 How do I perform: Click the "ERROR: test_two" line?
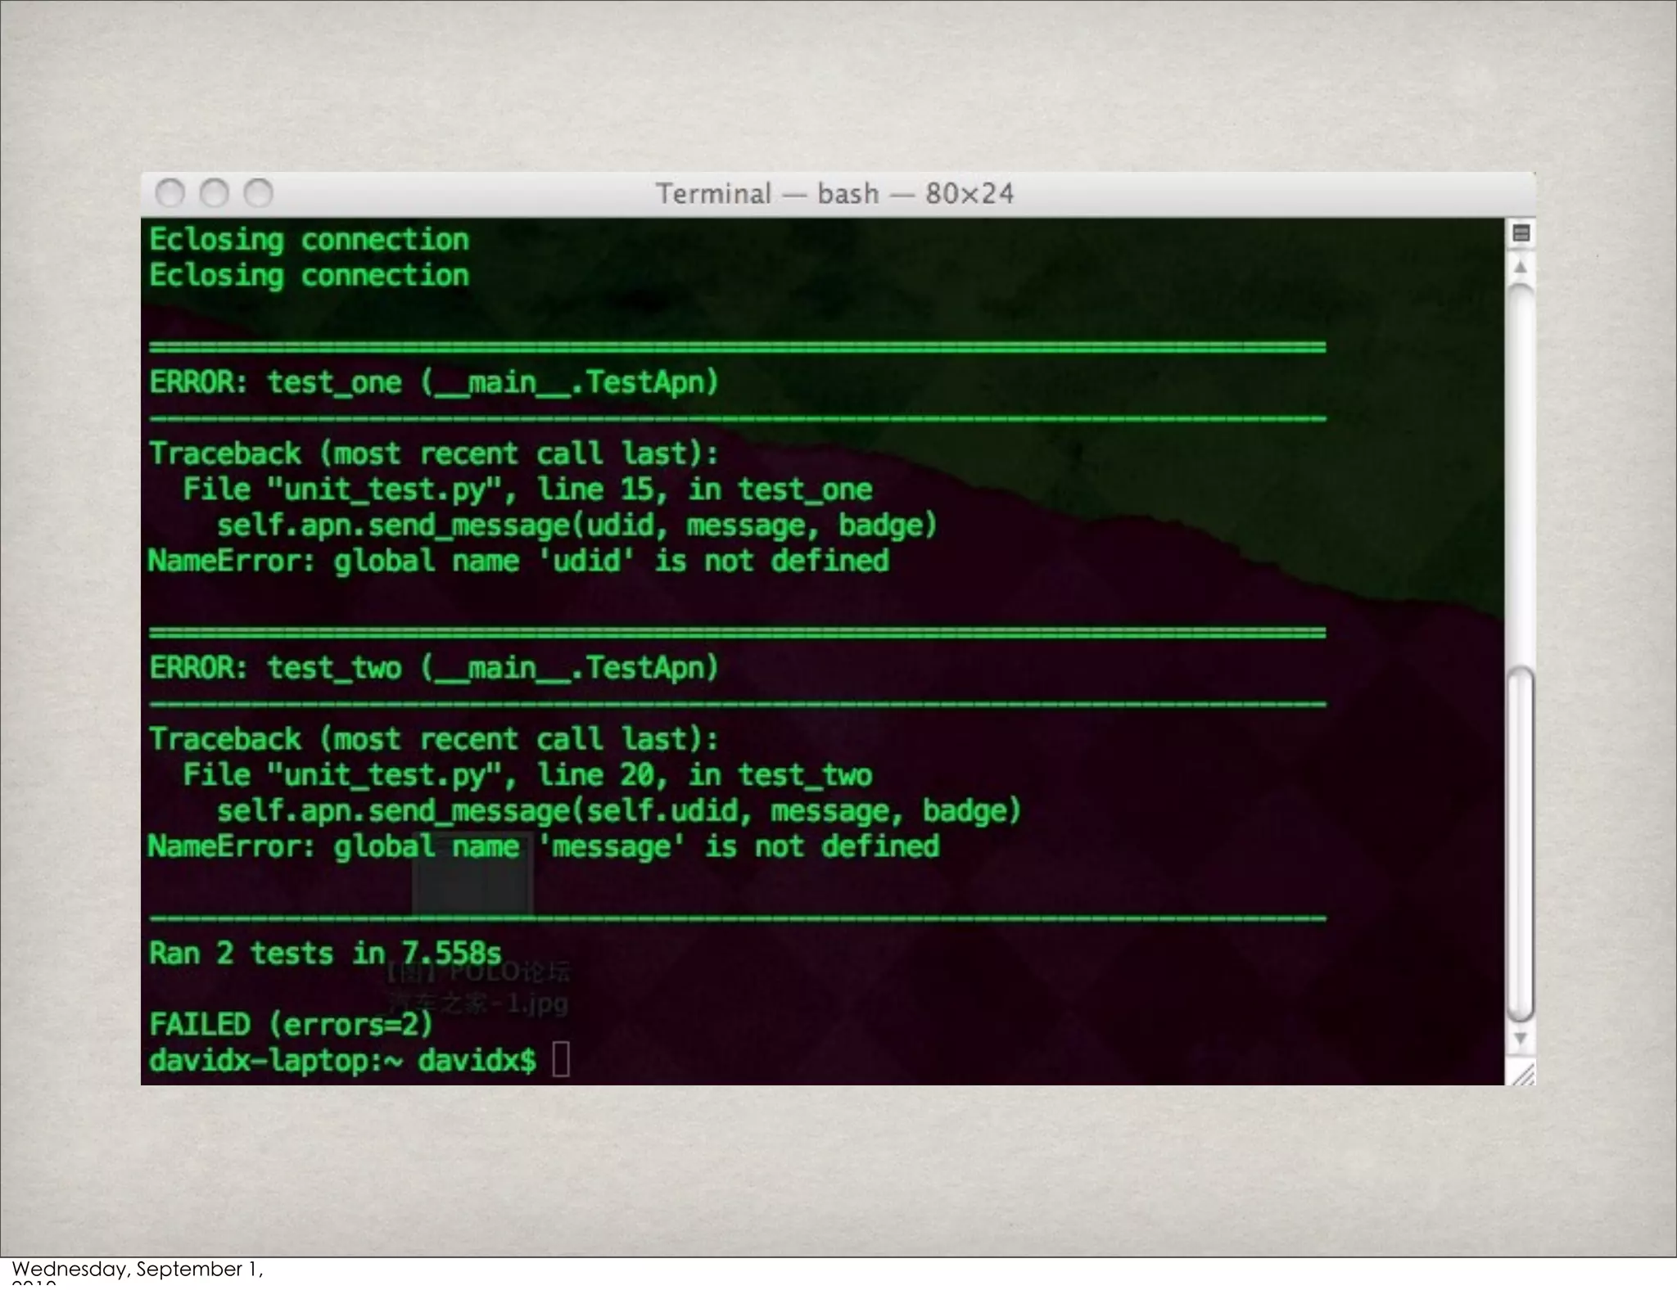433,668
